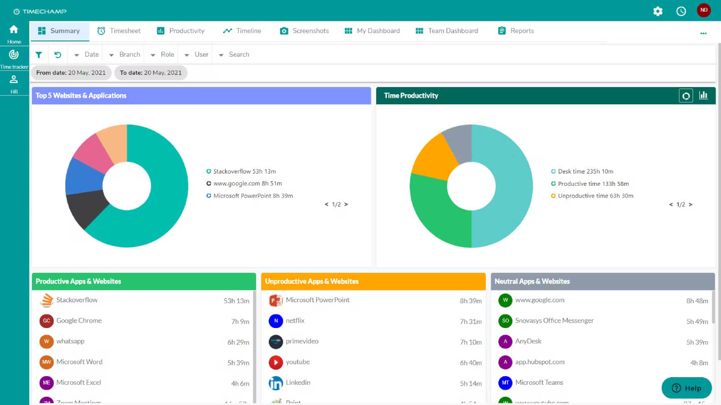Go to next legend page in Time Productivity
Viewport: 721px width, 405px height.
(691, 205)
